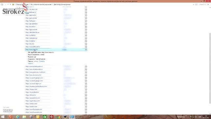Launch Internet Explorer from the taskbar
Screen dimensions: 211x119
point(17,117)
